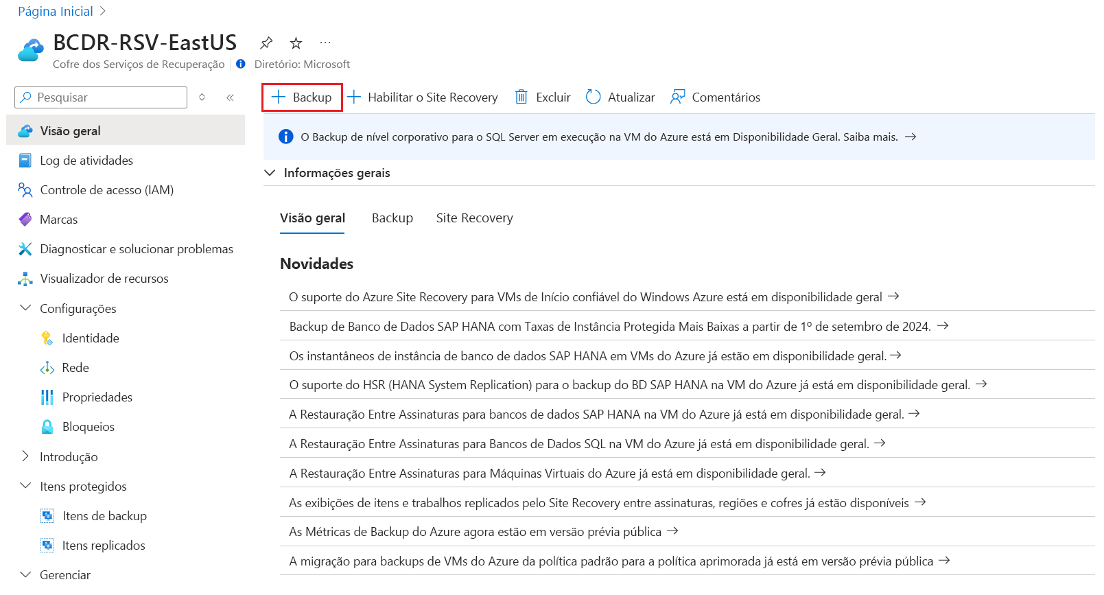Viewport: 1104px width, 595px height.
Task: Click the magnifier icon in Pesquisar box
Action: pos(26,97)
